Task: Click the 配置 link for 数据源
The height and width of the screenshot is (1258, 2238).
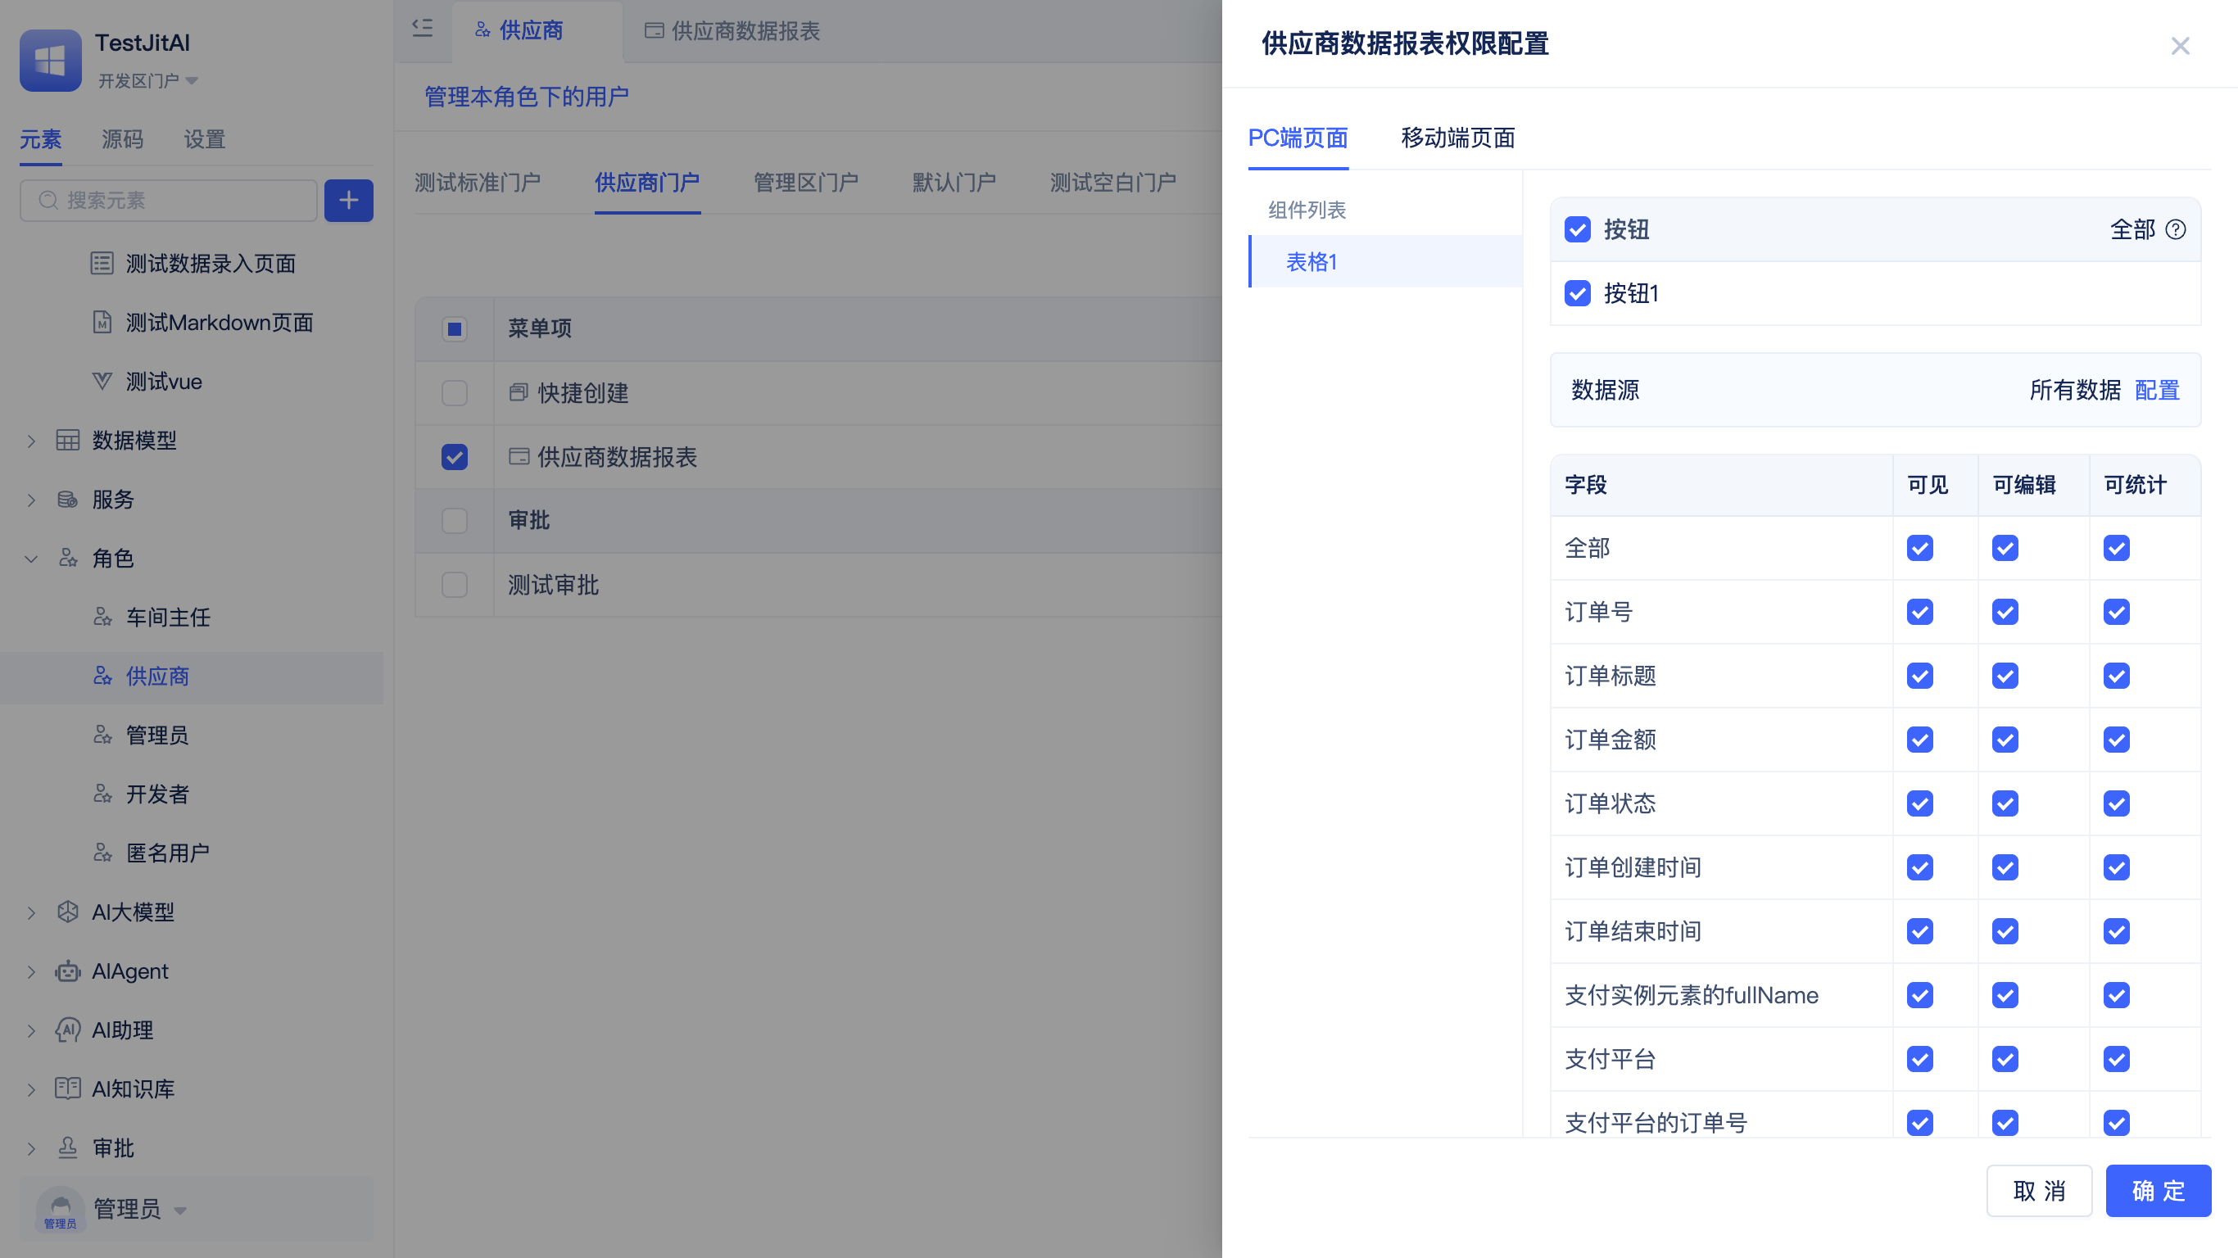Action: tap(2157, 390)
